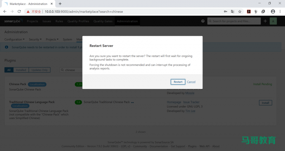
Task: Select the All plugins filter
Action: pyautogui.click(x=9, y=70)
